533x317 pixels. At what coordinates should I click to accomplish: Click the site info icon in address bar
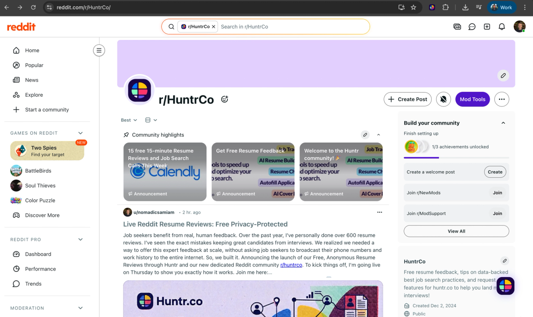(49, 8)
